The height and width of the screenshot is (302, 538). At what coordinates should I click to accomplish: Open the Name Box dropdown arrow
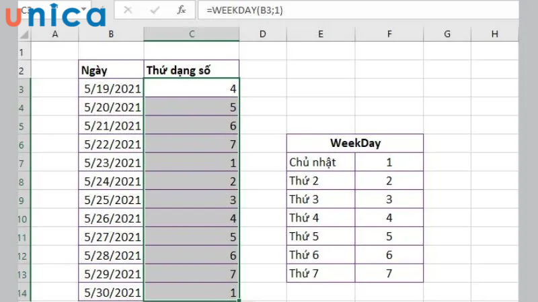pyautogui.click(x=83, y=10)
